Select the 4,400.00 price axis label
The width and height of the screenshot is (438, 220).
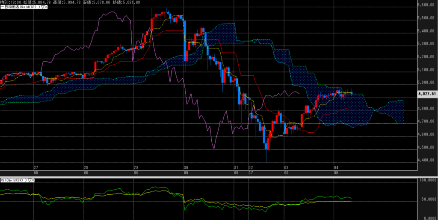[x=426, y=161]
